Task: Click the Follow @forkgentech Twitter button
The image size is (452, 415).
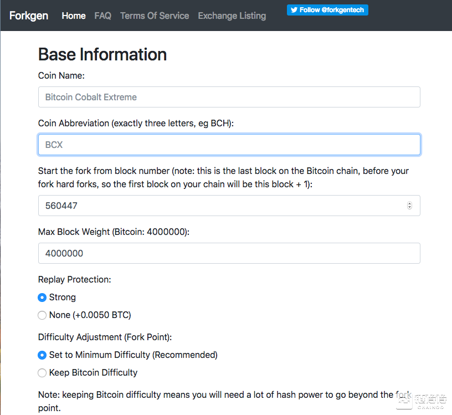Action: [327, 10]
